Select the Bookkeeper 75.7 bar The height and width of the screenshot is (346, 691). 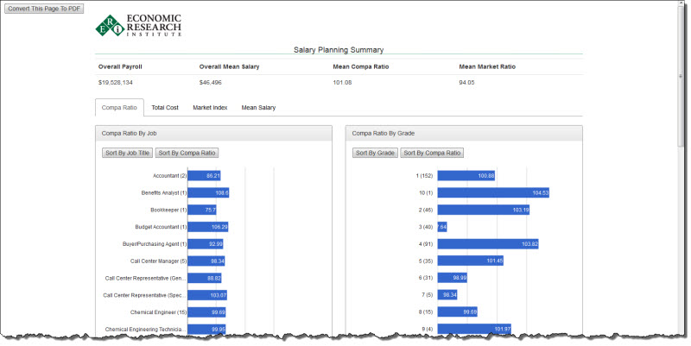(201, 210)
